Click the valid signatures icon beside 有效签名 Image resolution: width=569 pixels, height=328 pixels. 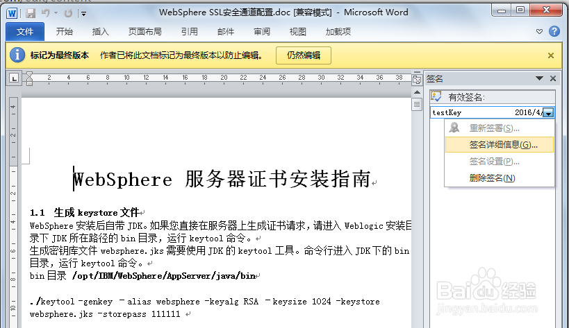(436, 96)
